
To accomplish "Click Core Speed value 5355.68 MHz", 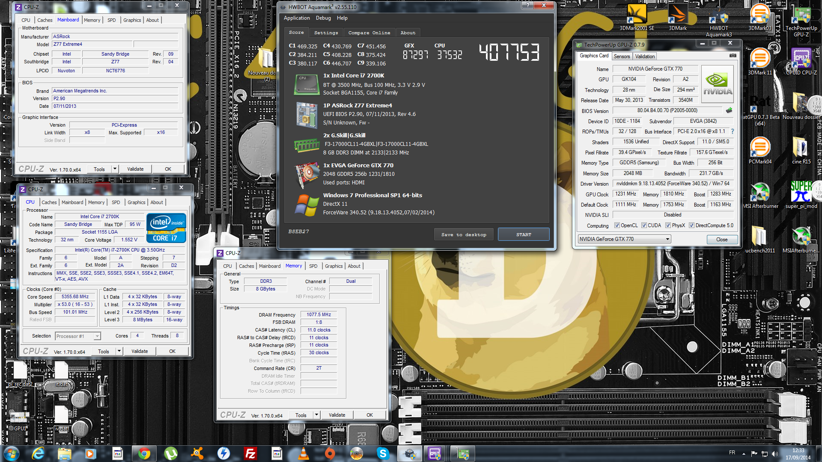I will click(75, 296).
